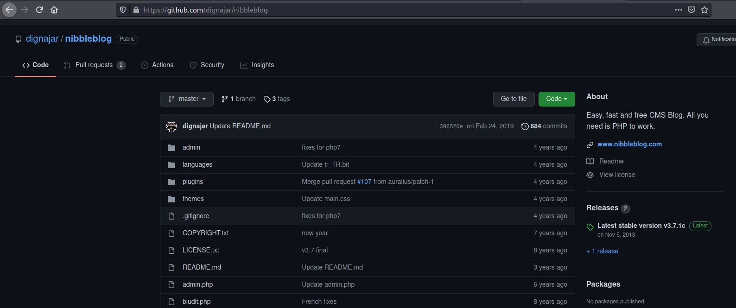The image size is (736, 308).
Task: Open the tracking protection shield icon
Action: [123, 10]
